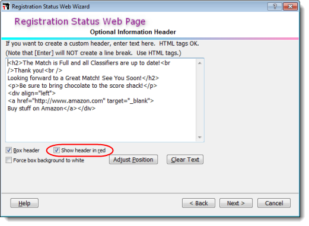Click the line '<div align="left">'
The height and width of the screenshot is (226, 309).
(x=31, y=93)
